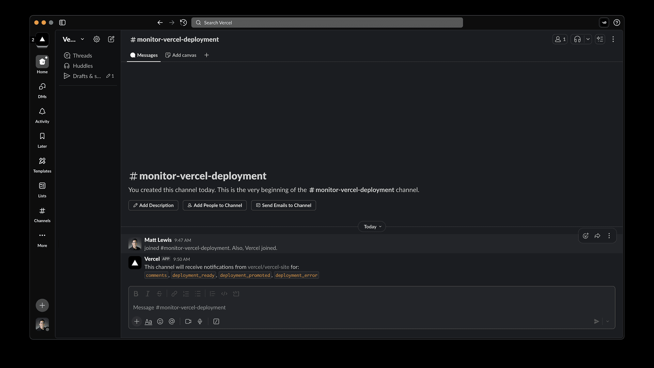The height and width of the screenshot is (368, 654).
Task: Start a huddle with headphones icon
Action: pos(577,39)
